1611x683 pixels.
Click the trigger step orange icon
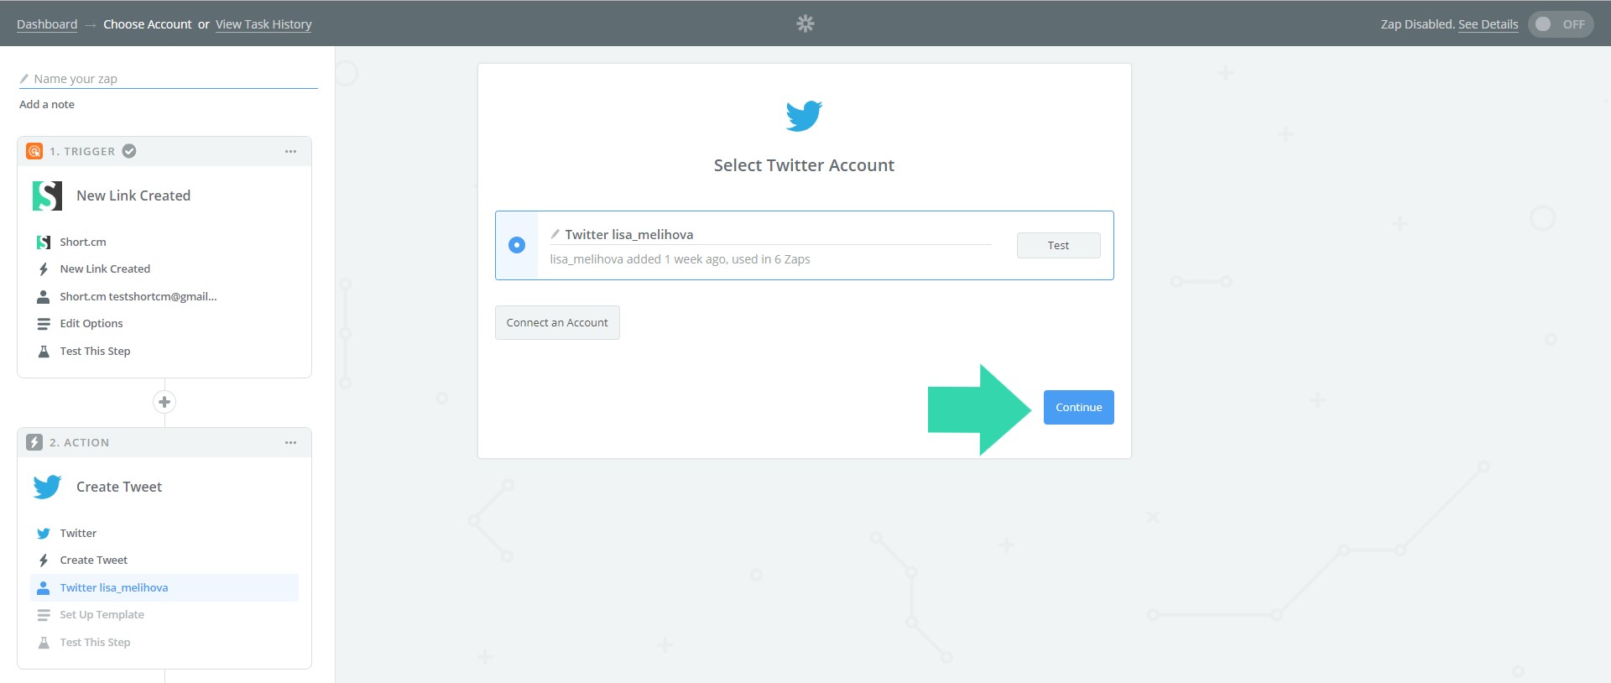[34, 151]
